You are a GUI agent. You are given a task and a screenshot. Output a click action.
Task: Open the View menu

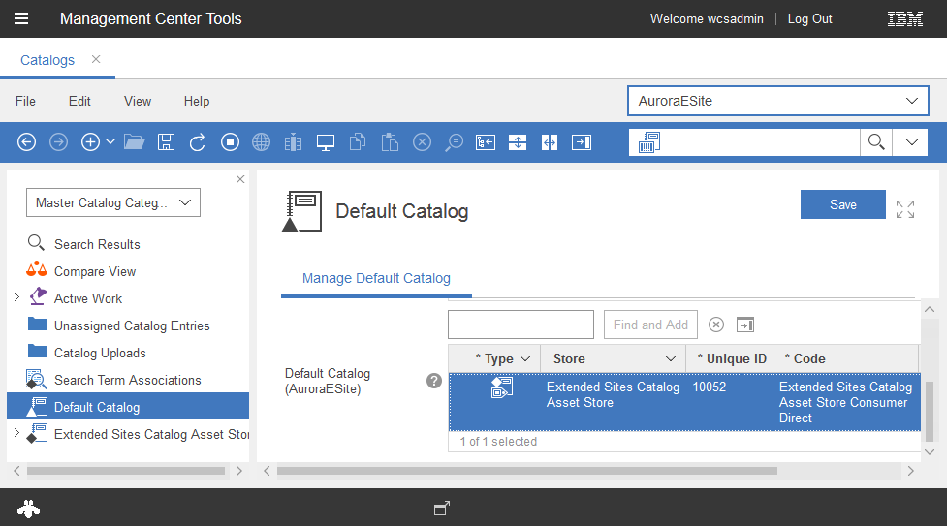[x=138, y=102]
